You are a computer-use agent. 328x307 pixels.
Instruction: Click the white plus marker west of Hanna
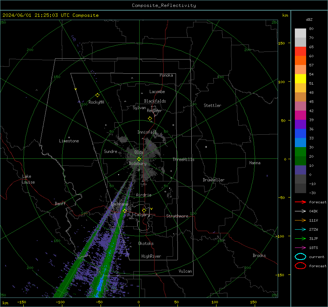(x=206, y=147)
